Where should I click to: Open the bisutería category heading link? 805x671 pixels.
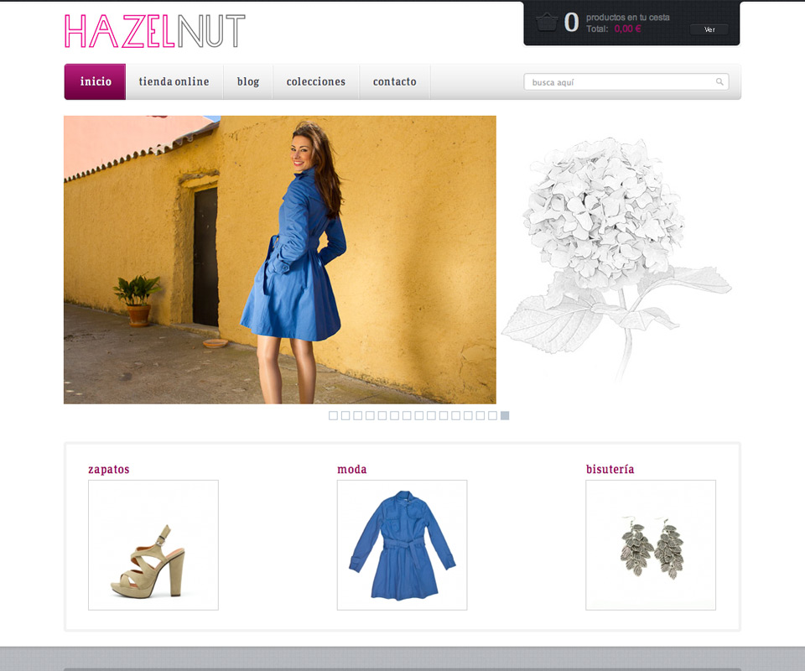pos(610,470)
